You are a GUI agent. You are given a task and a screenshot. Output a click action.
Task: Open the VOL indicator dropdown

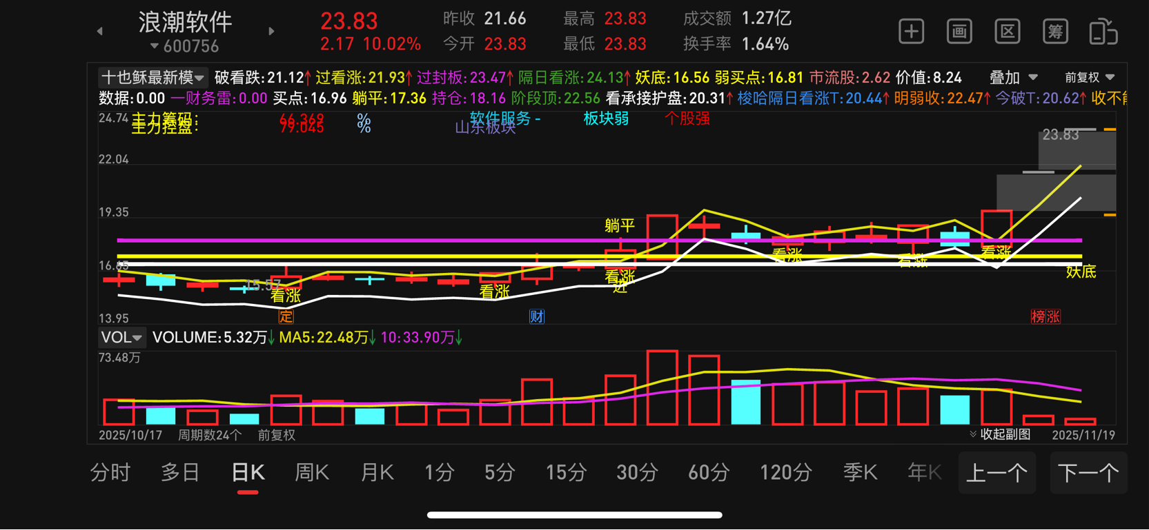(121, 337)
